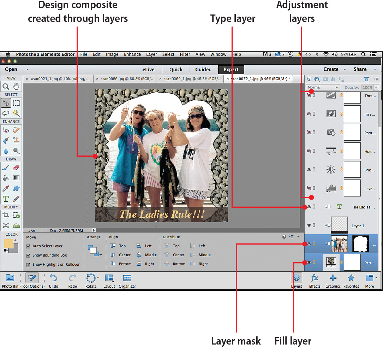Show the hidden Invert adjustment layer
Viewport: 383px width, 347px height.
pyautogui.click(x=309, y=114)
